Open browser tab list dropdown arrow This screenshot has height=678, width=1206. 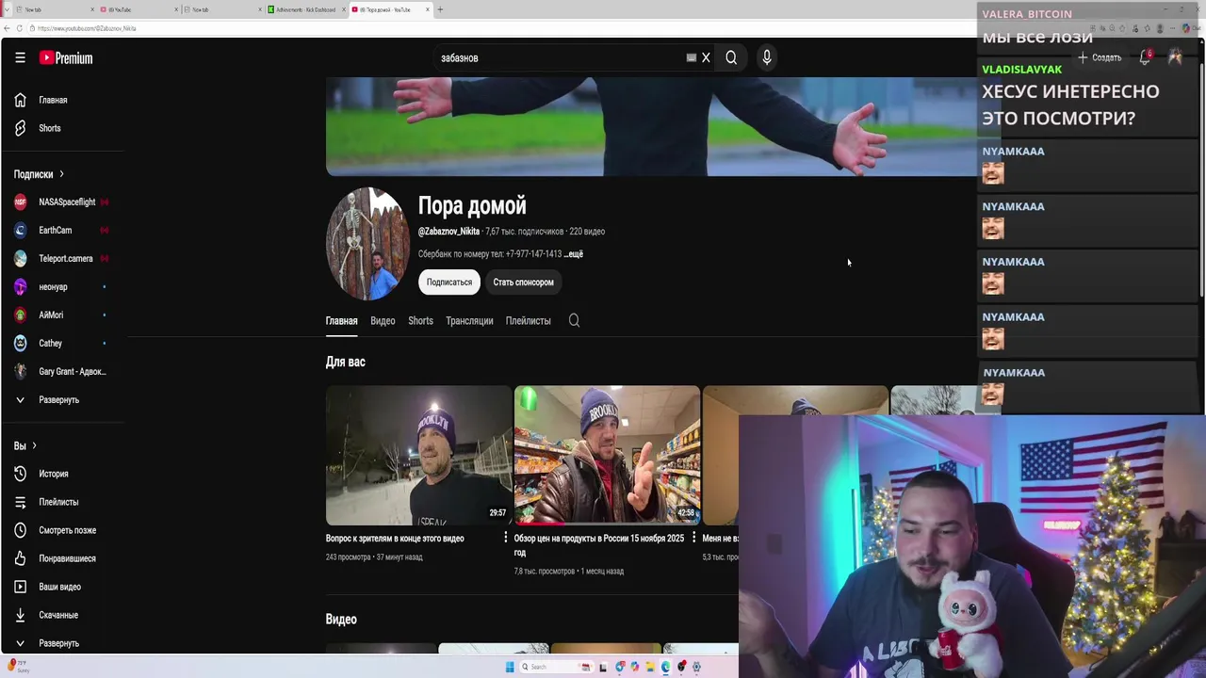pos(8,9)
